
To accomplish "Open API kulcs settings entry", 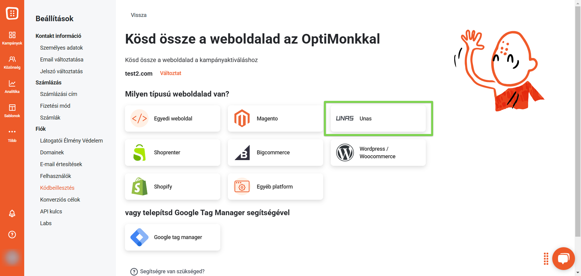I will click(51, 212).
